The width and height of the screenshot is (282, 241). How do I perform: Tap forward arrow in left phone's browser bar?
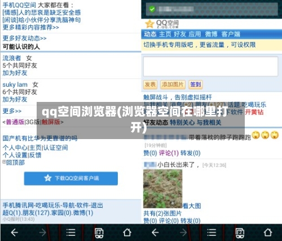[x=43, y=233]
